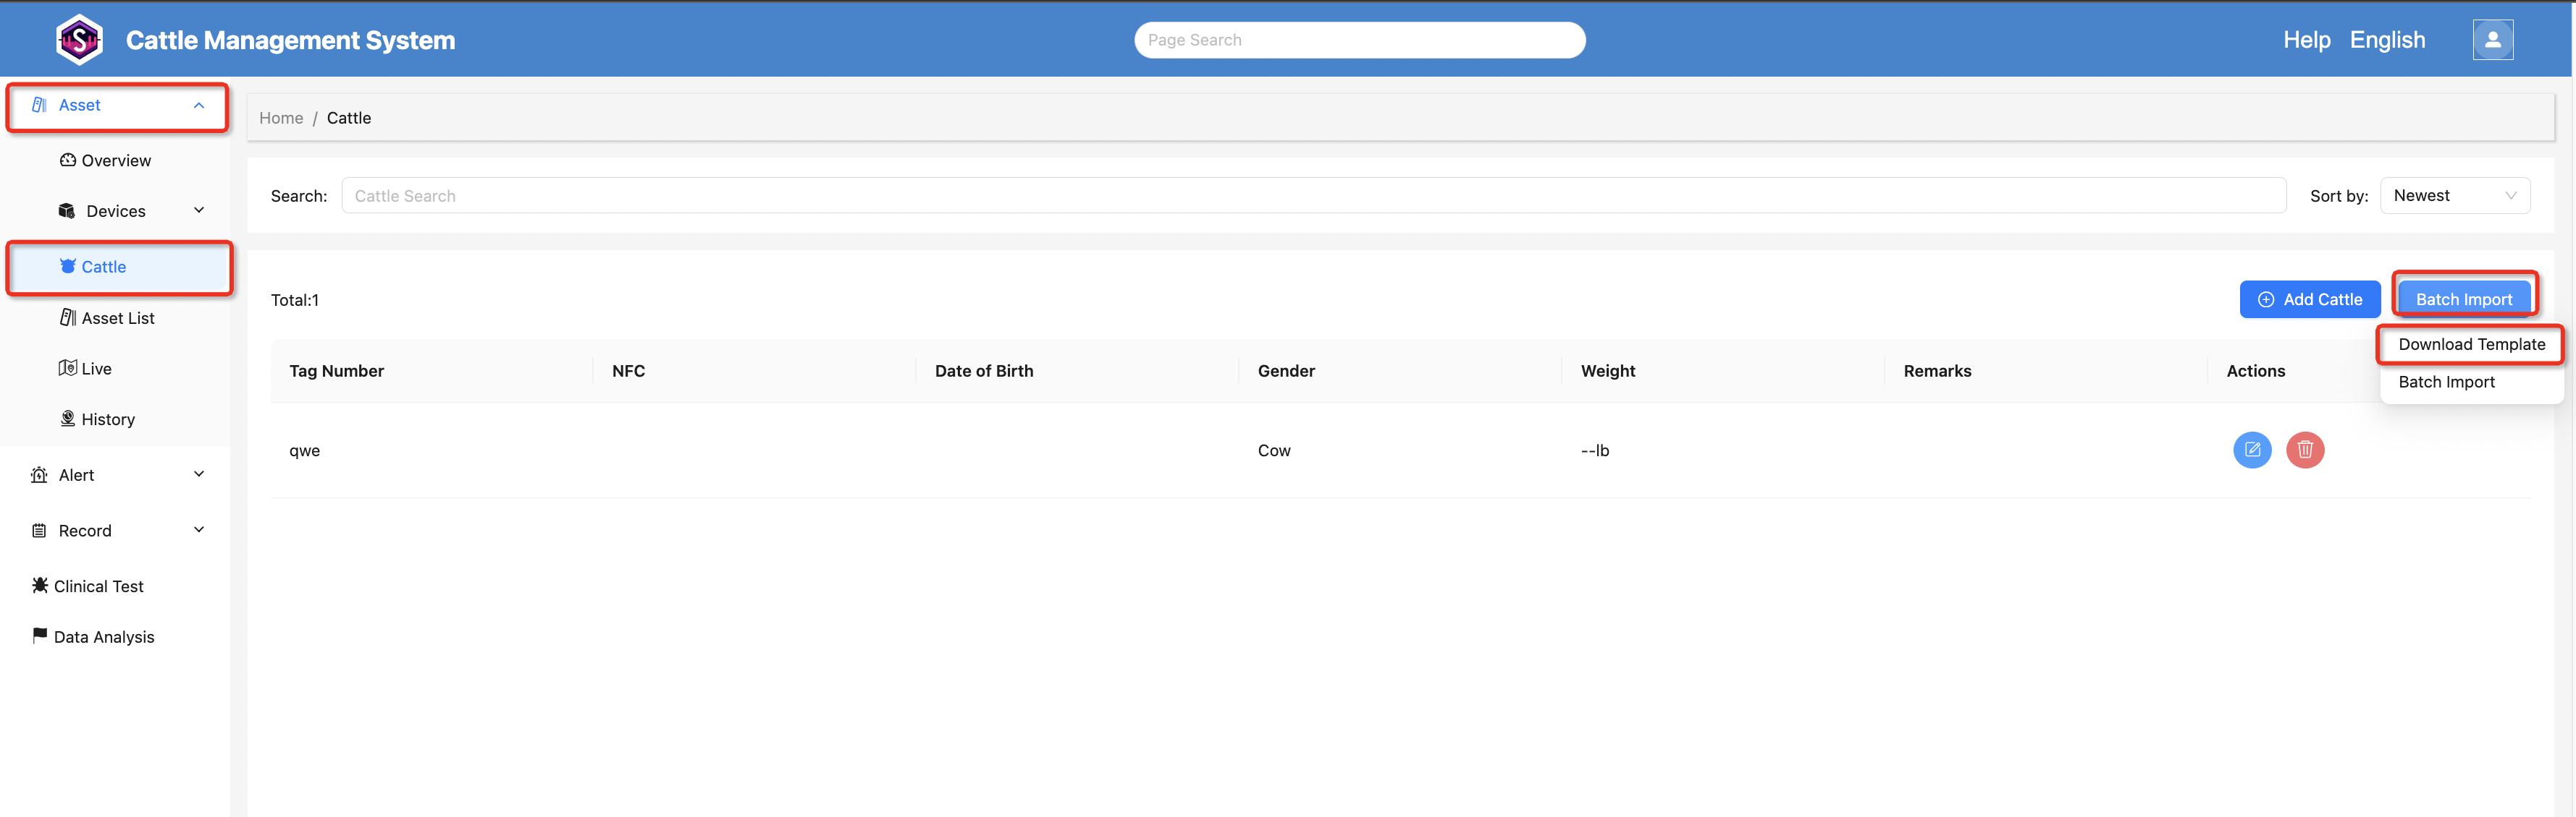The width and height of the screenshot is (2576, 817).
Task: Click the Asset List icon
Action: click(68, 317)
